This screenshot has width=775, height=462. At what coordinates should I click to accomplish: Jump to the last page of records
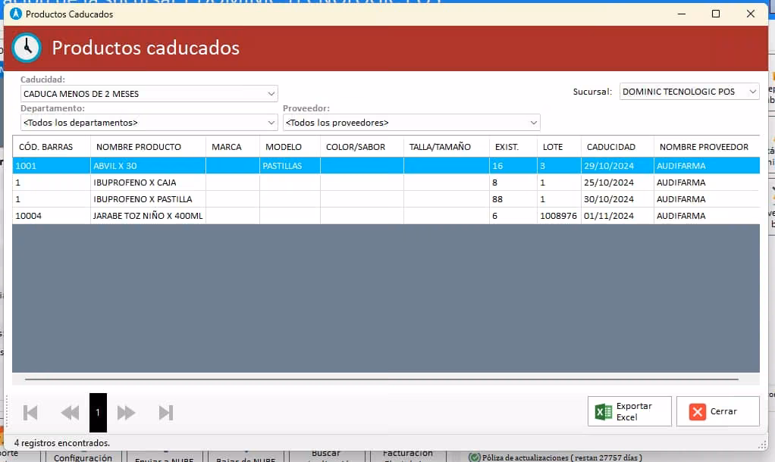tap(166, 413)
